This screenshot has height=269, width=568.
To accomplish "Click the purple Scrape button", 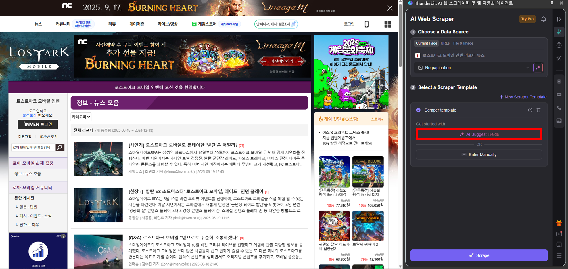I will point(479,255).
